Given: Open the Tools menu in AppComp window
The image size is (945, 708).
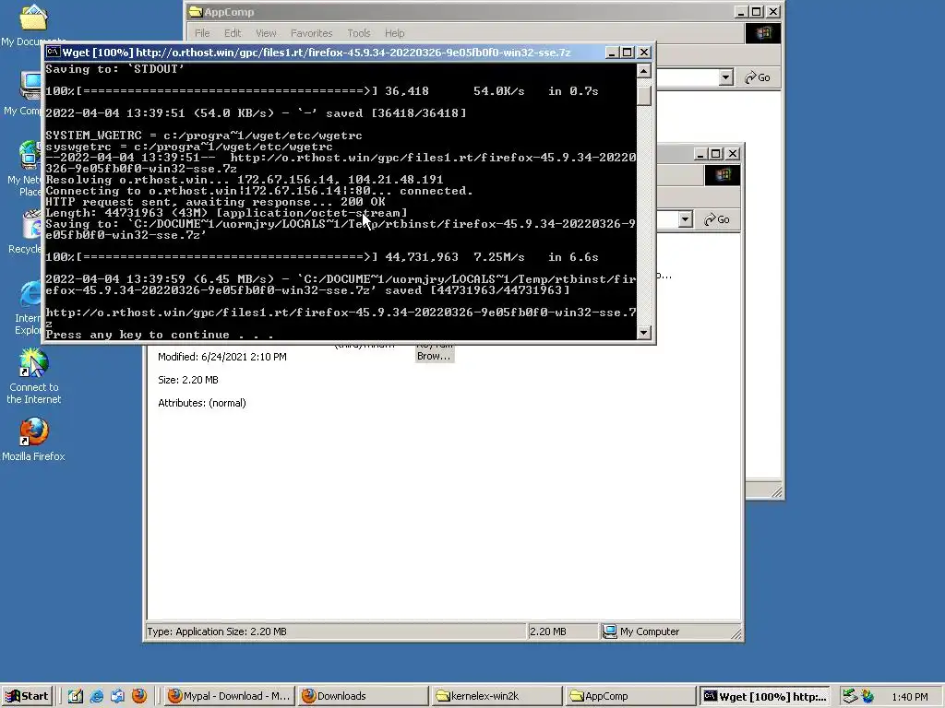Looking at the screenshot, I should pyautogui.click(x=359, y=33).
